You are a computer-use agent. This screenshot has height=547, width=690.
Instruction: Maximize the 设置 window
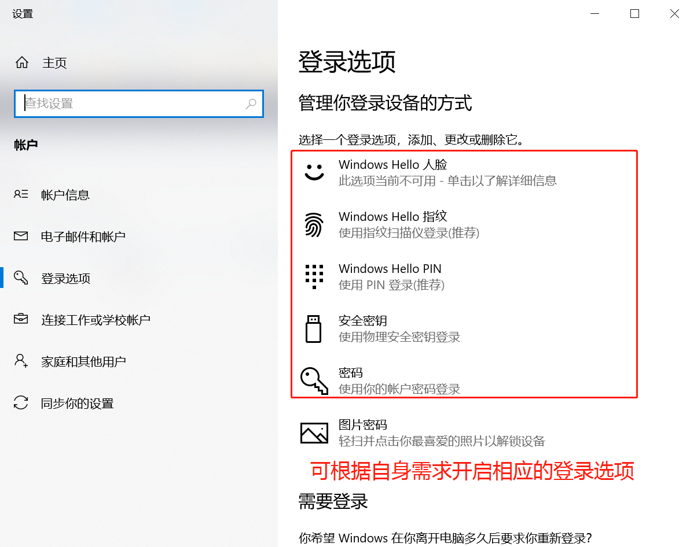pos(634,14)
